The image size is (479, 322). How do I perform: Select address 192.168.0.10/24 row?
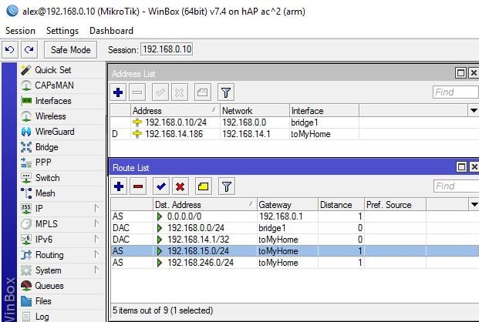coord(294,122)
